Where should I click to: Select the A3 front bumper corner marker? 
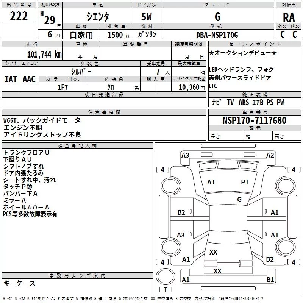[x=185, y=155]
